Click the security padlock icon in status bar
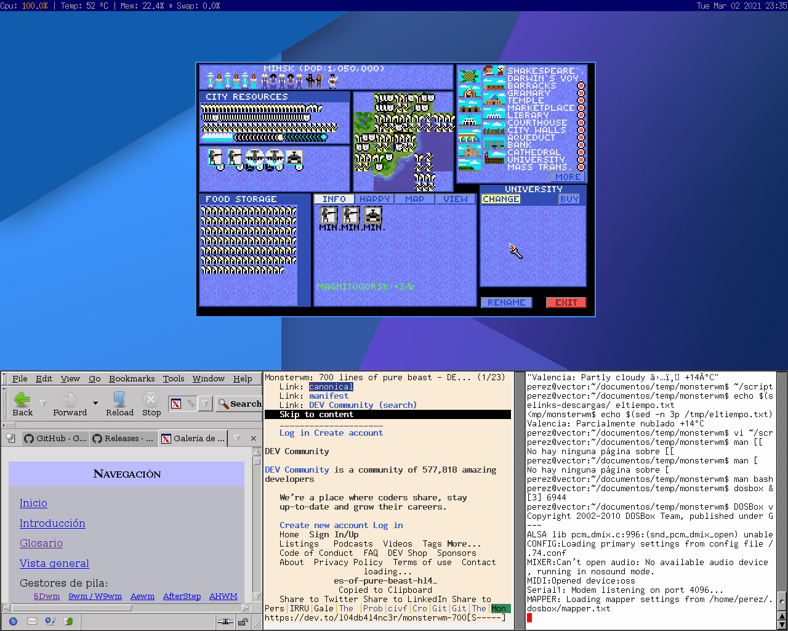Image resolution: width=788 pixels, height=631 pixels. click(244, 622)
